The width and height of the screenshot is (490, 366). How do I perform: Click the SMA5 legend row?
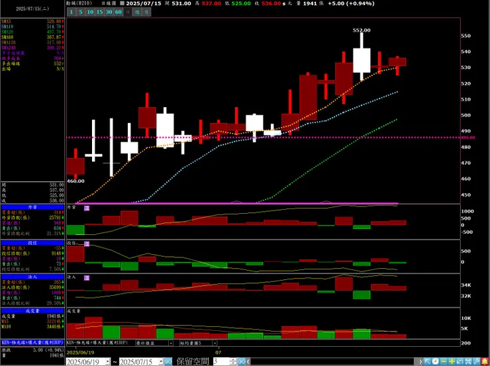pos(32,21)
